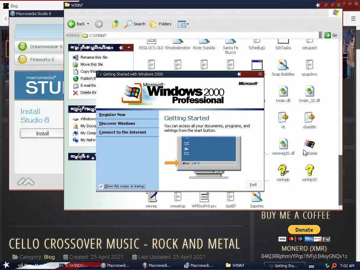The height and width of the screenshot is (270, 360).
Task: Click the Publish to web globe icon
Action: pos(76,78)
